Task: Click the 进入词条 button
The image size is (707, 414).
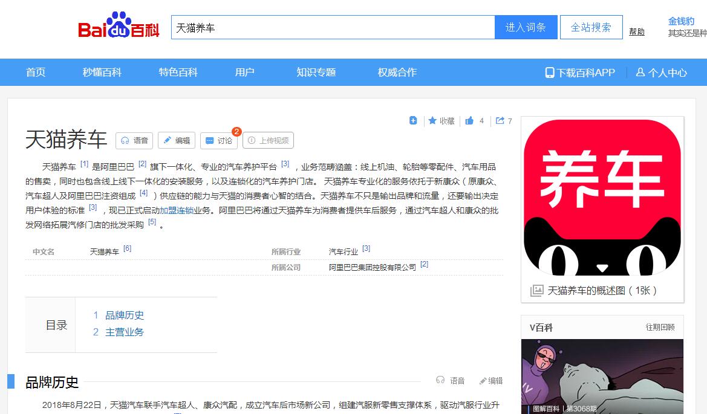Action: [526, 27]
